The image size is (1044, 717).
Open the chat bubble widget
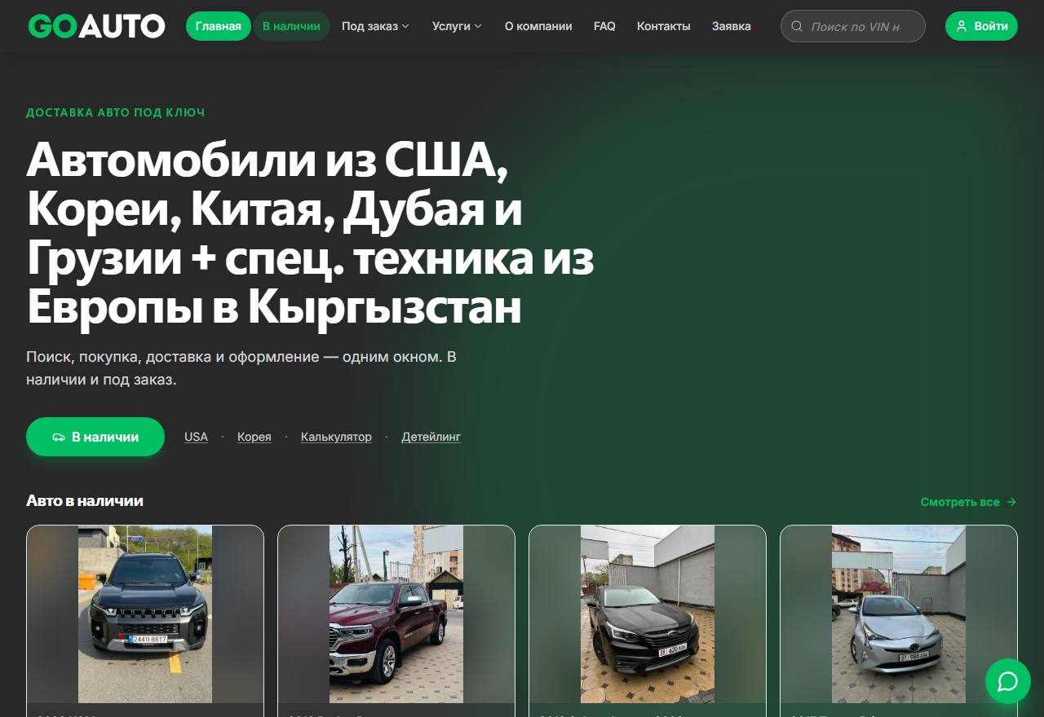[1008, 681]
